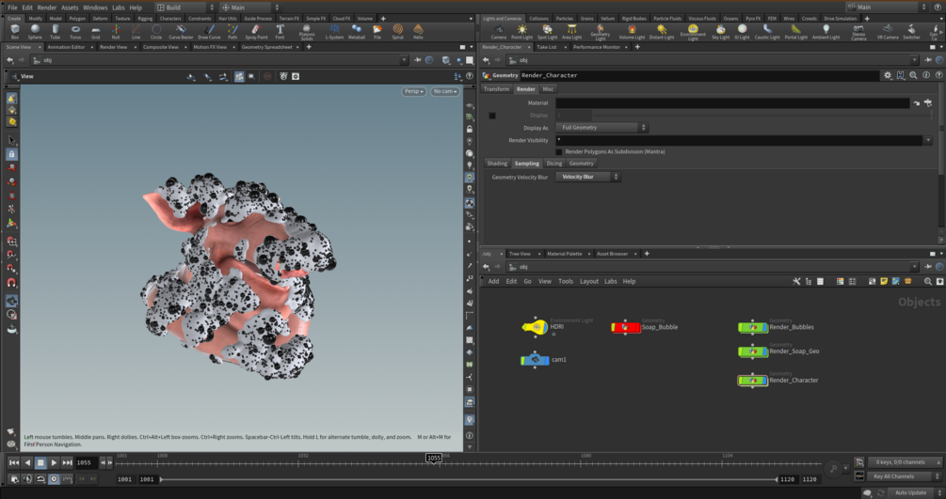Toggle the Display channel checkbox
946x499 pixels.
[492, 115]
